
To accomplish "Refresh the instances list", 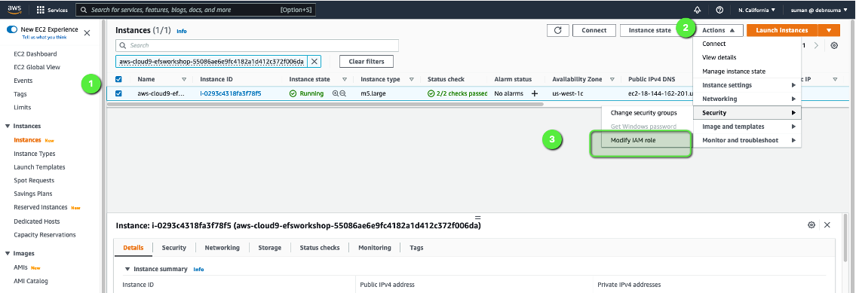I will (x=558, y=31).
